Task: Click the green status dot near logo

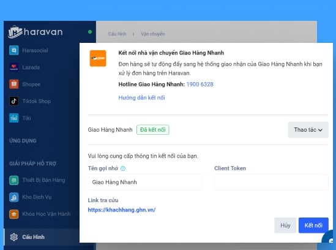Action: pyautogui.click(x=90, y=32)
